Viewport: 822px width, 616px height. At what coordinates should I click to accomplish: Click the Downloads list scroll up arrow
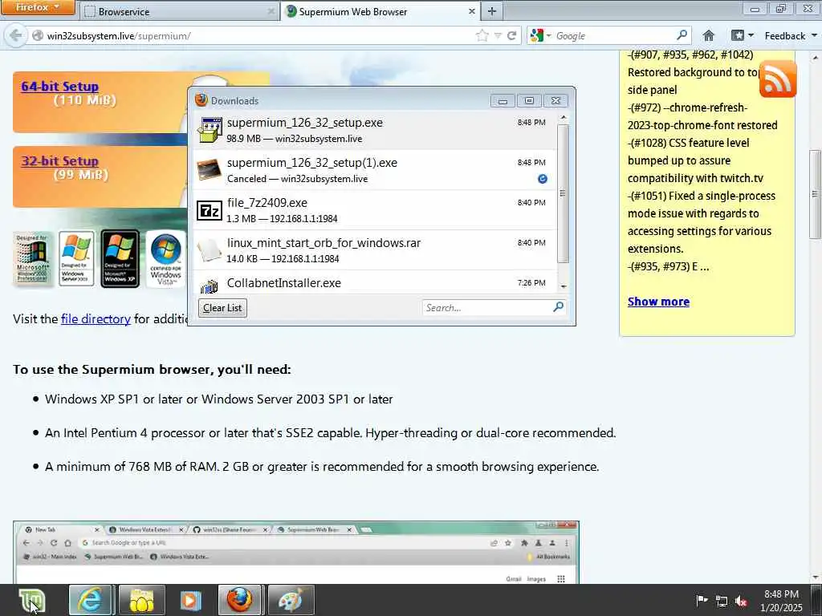pyautogui.click(x=564, y=117)
